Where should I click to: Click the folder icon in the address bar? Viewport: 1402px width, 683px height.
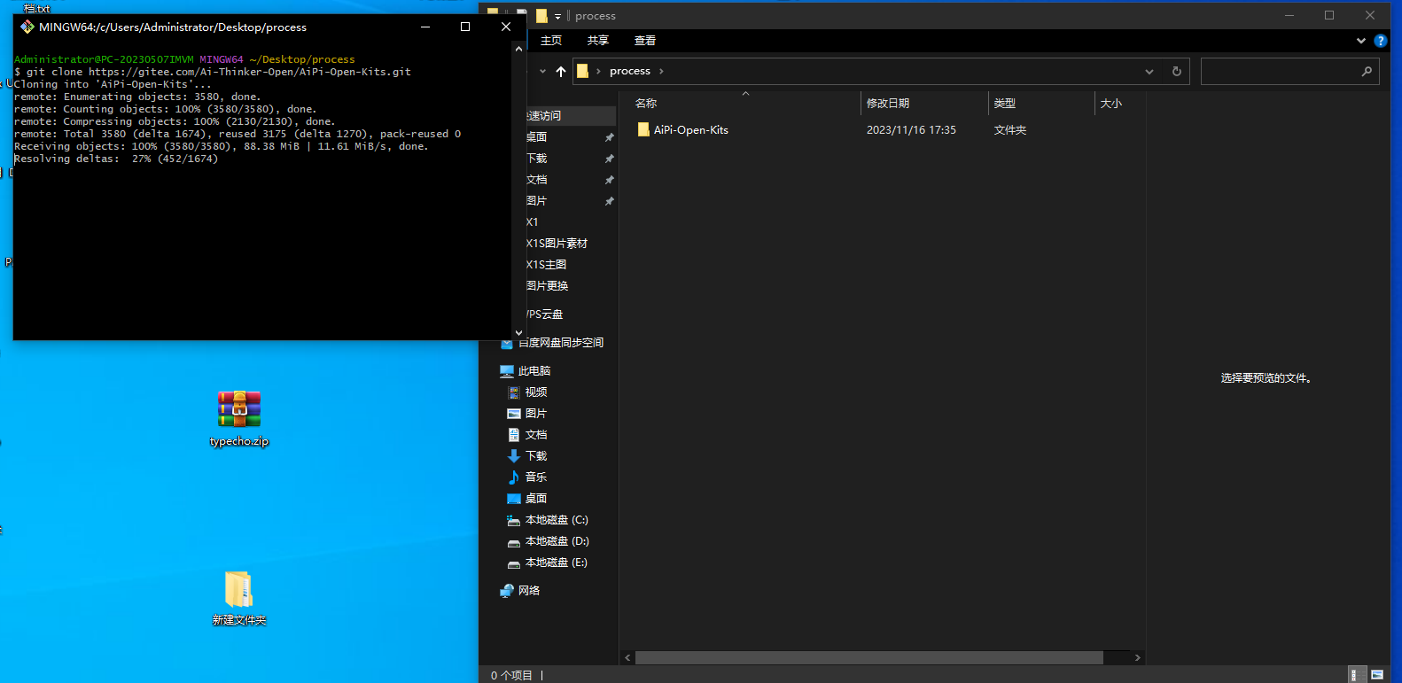click(582, 71)
